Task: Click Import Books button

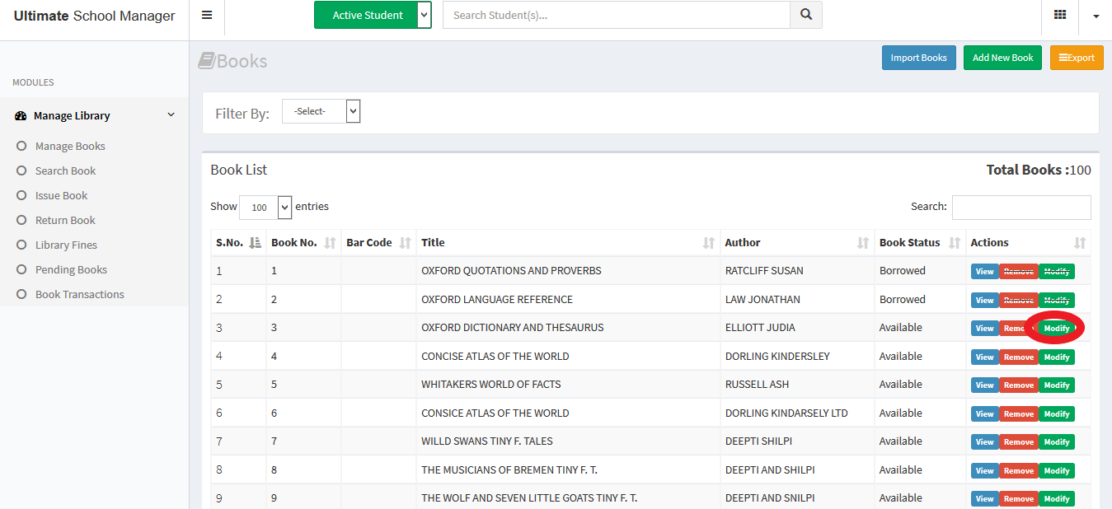Action: (x=918, y=58)
